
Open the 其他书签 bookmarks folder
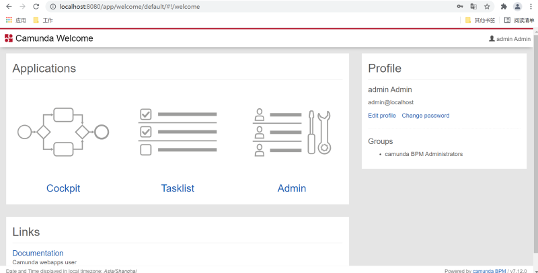pos(480,20)
